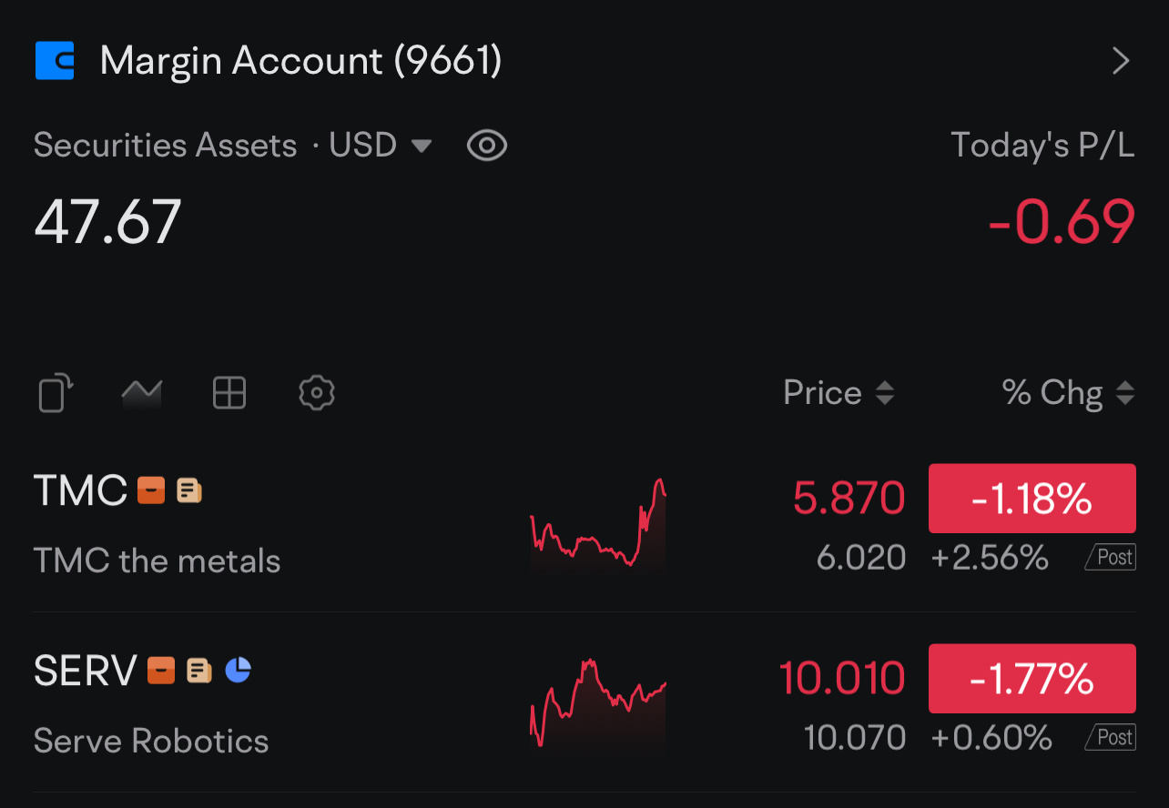Sort positions by % Chg column

[1068, 393]
